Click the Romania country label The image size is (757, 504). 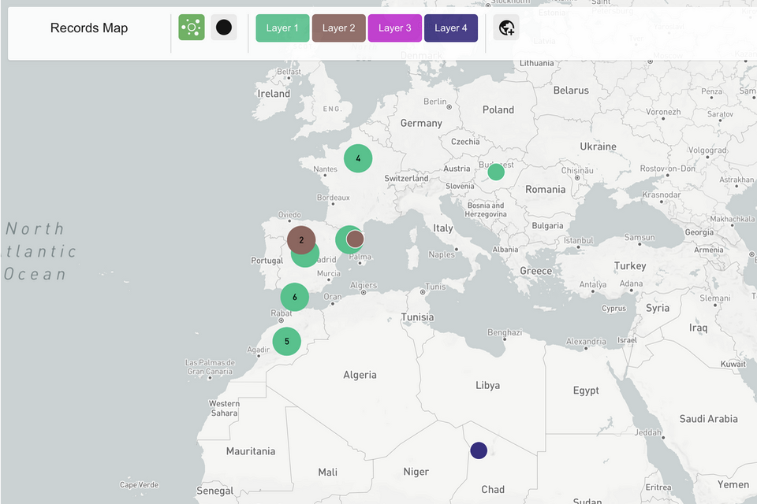pos(545,190)
